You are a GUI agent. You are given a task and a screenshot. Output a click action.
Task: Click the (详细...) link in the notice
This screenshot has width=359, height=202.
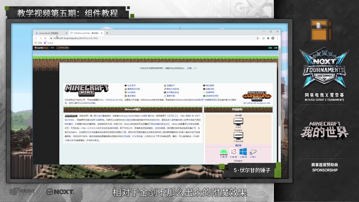tap(191, 68)
